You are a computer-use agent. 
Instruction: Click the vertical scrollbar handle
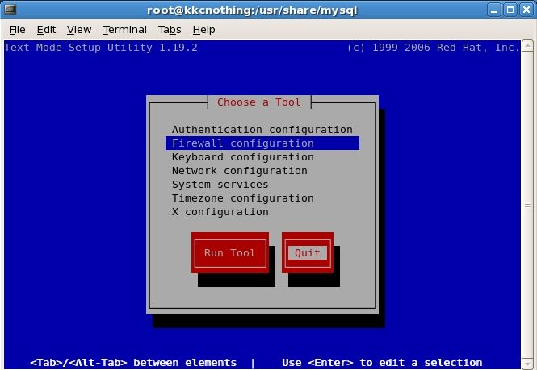(x=527, y=205)
